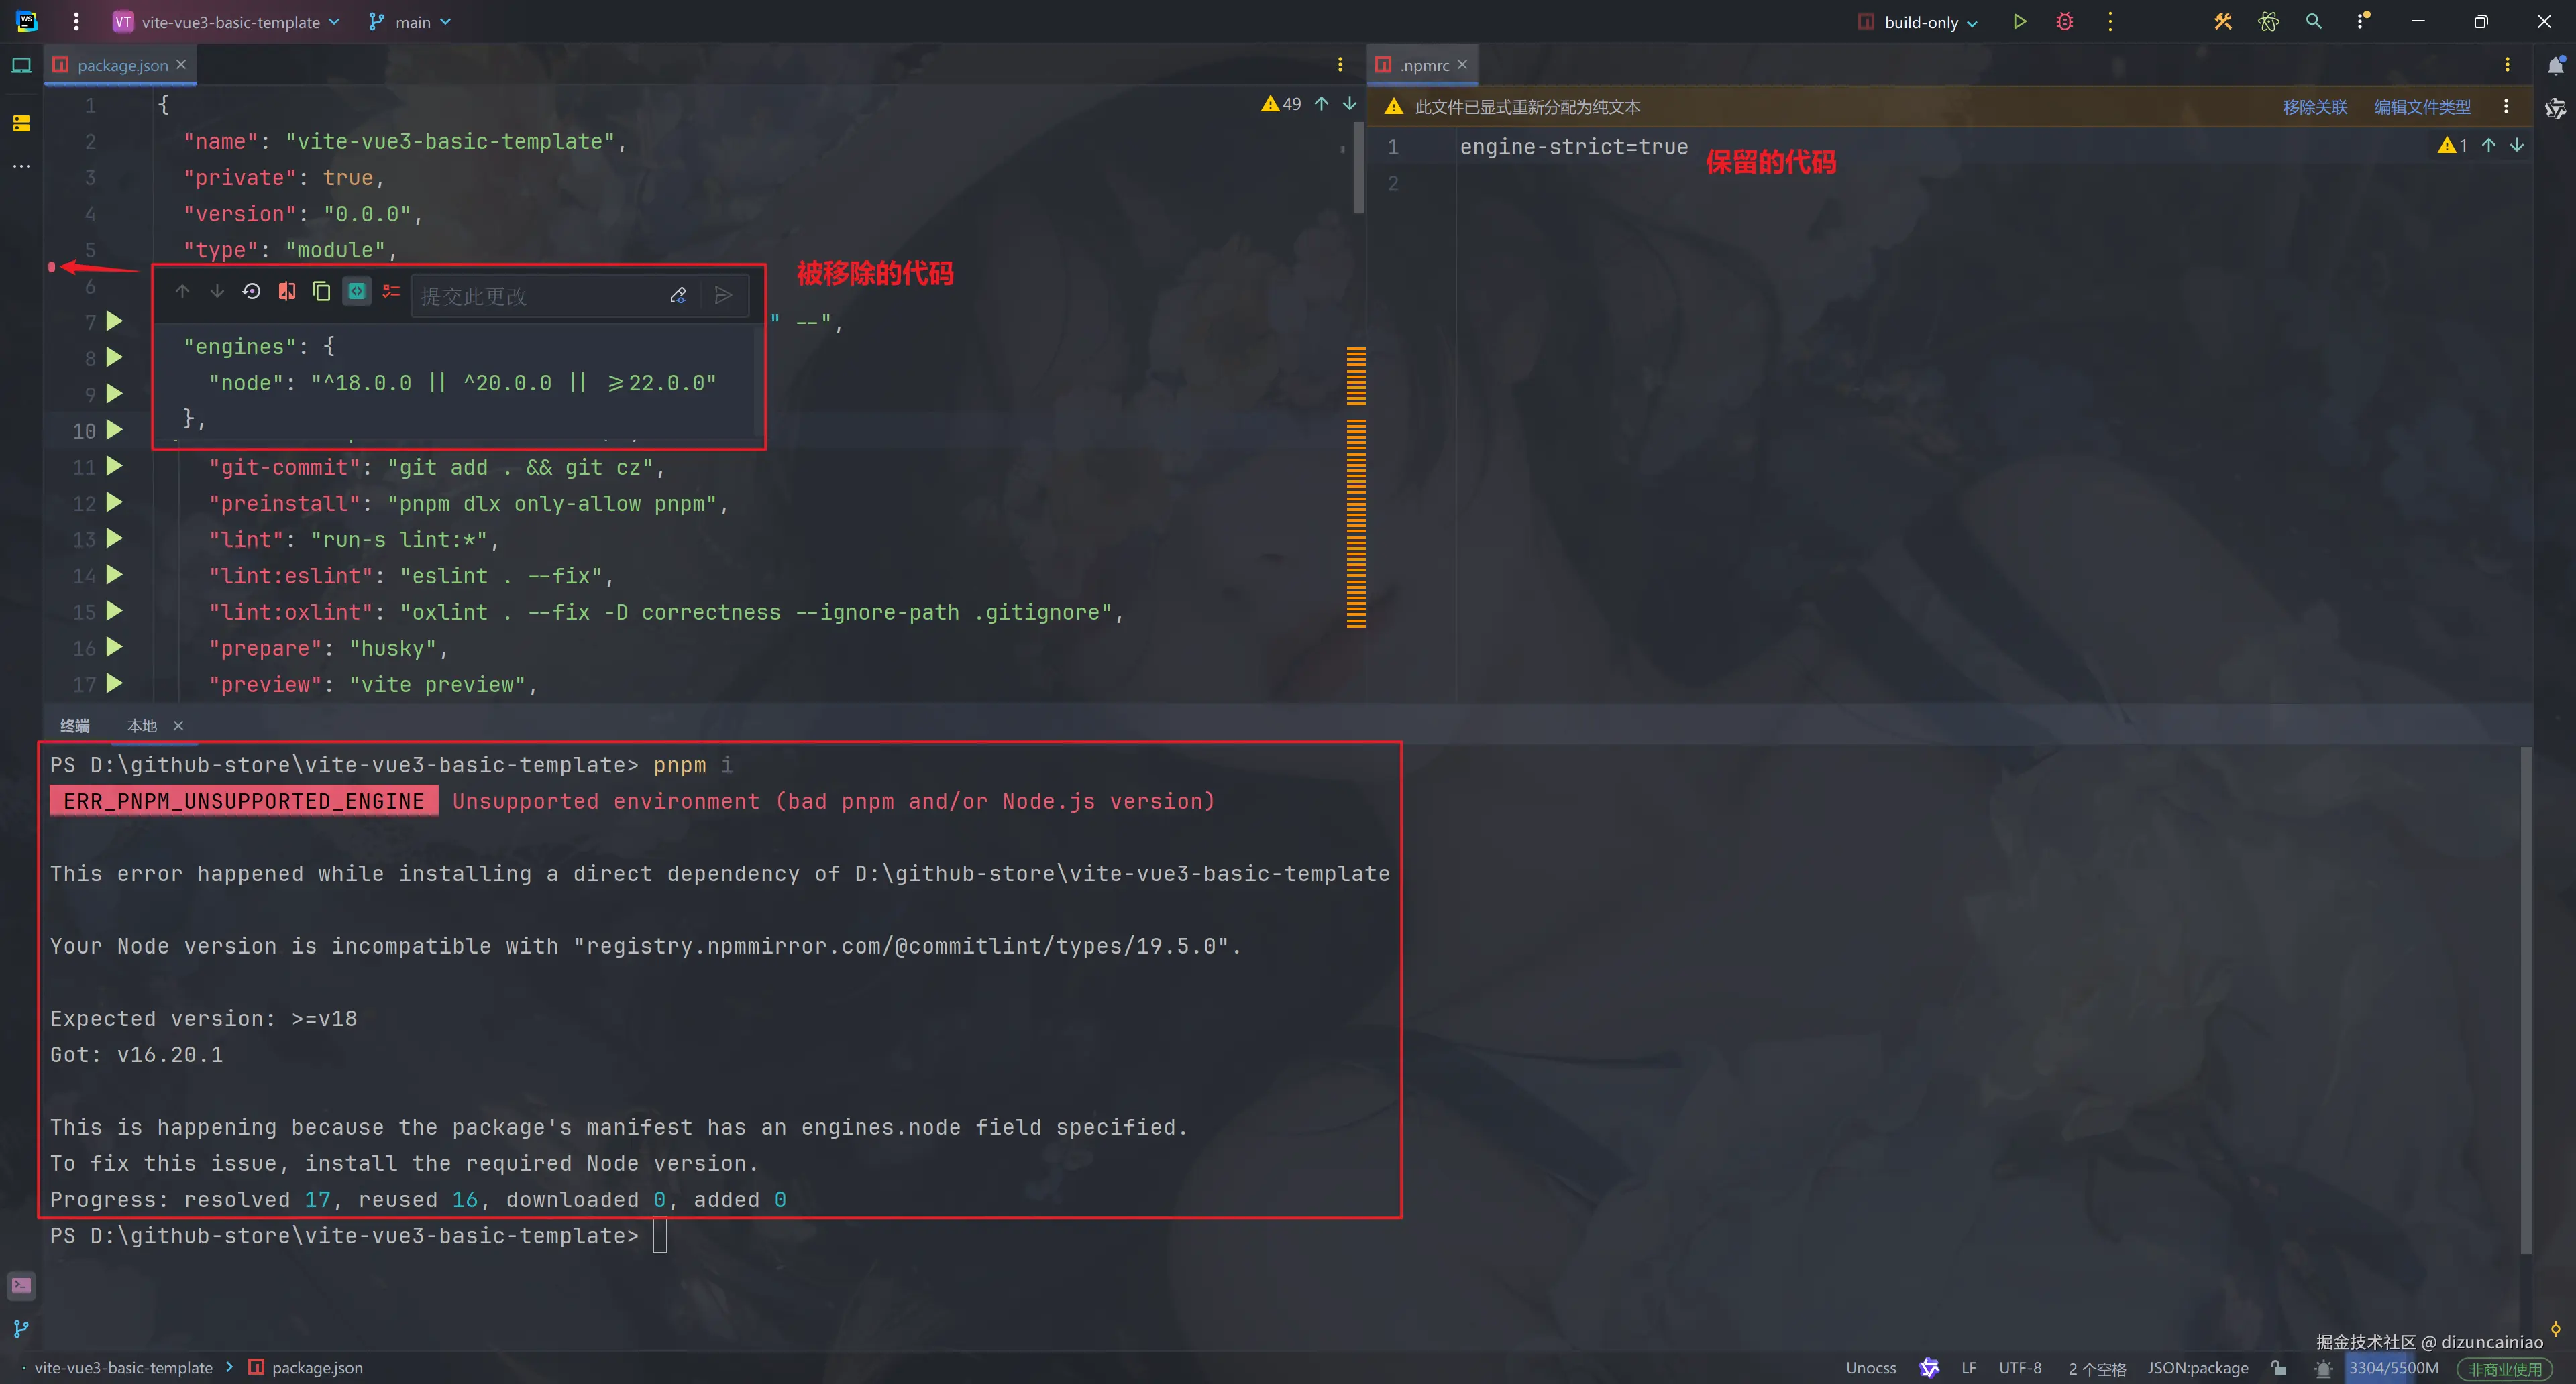Click show diff icon in change popup

[287, 292]
